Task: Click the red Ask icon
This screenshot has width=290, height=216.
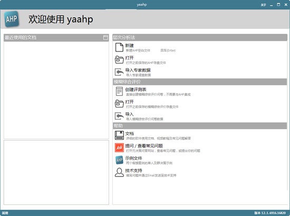Action: point(119,148)
